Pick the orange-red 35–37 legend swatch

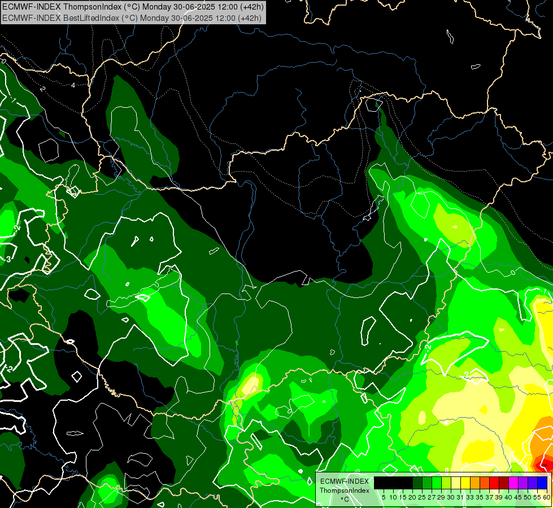click(x=485, y=483)
